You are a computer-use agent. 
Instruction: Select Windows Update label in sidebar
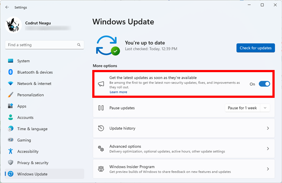coord(32,174)
